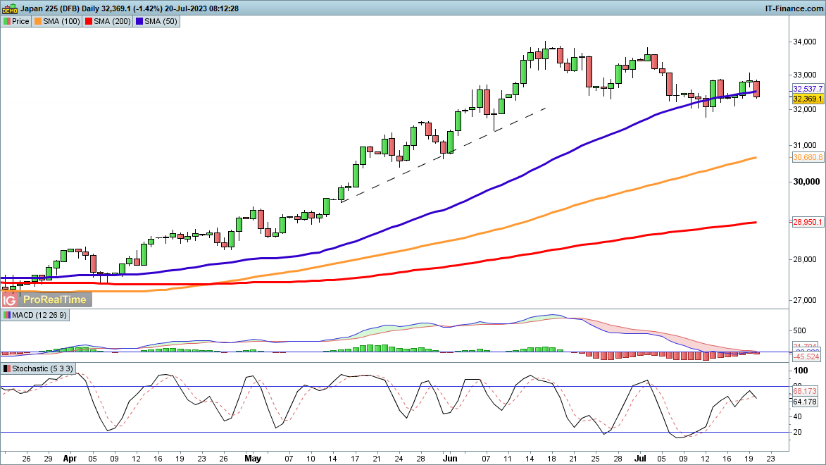Click the 28,950.1 SMA 200 price label
The height and width of the screenshot is (465, 826).
pyautogui.click(x=808, y=222)
